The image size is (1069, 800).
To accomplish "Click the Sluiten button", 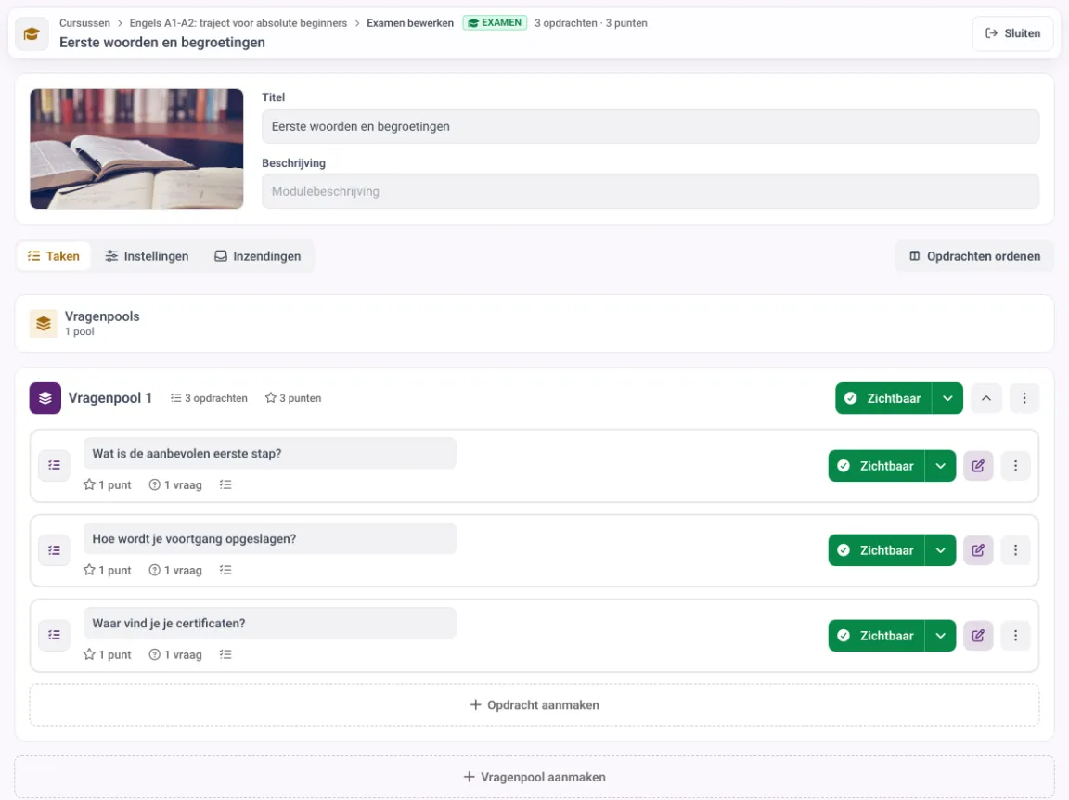I will click(x=1012, y=33).
